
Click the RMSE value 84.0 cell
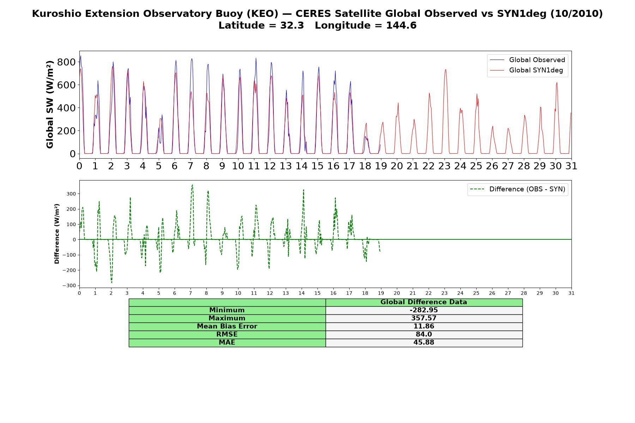(x=424, y=335)
